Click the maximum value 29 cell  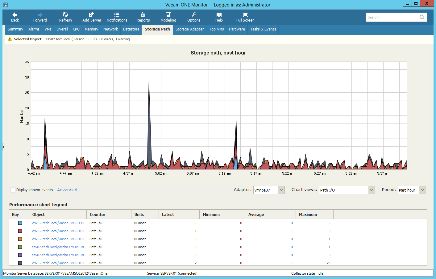[328, 263]
